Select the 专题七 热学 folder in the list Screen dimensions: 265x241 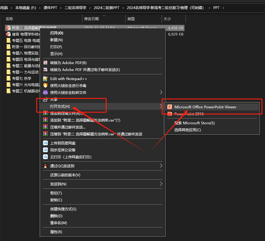click(x=21, y=78)
